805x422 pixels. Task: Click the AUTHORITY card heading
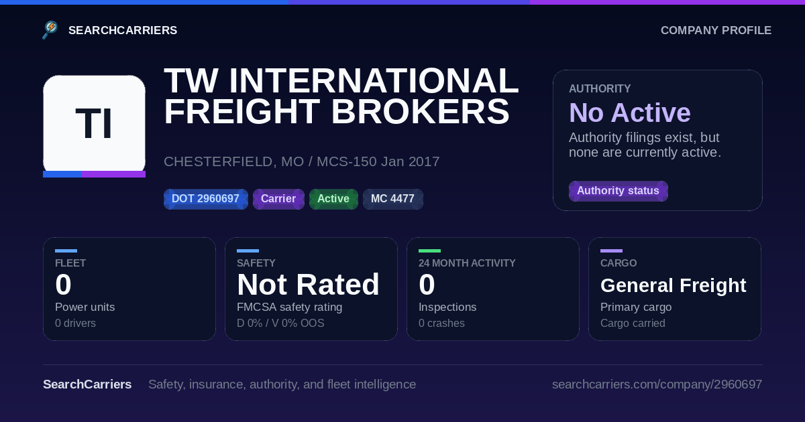[600, 88]
